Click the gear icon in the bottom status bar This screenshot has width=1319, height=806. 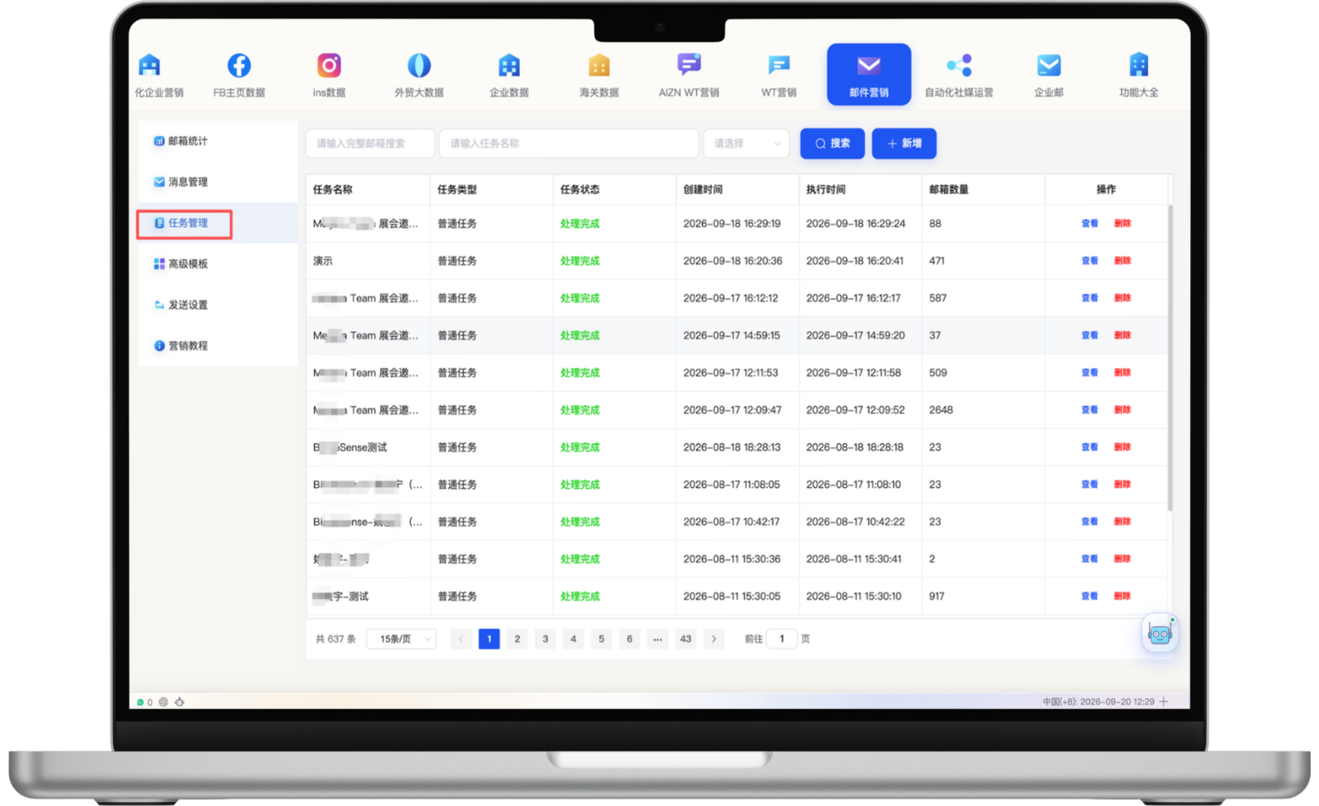click(163, 702)
